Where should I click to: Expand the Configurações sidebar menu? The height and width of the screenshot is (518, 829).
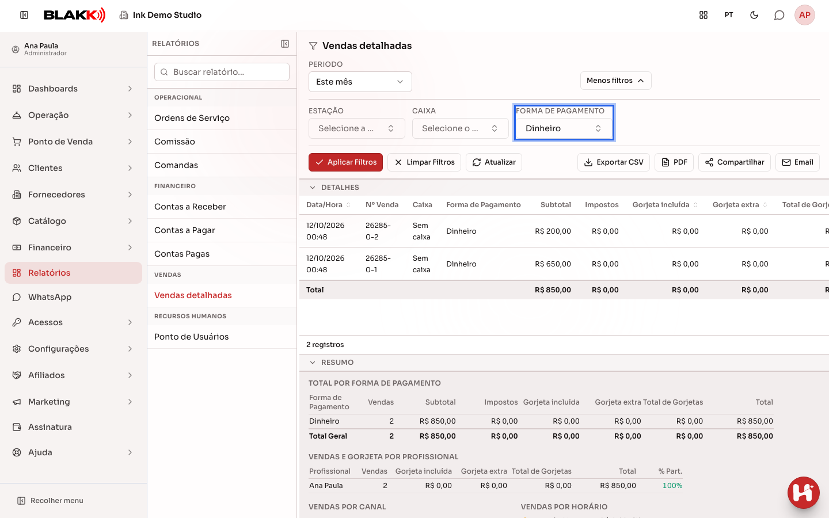pyautogui.click(x=73, y=349)
